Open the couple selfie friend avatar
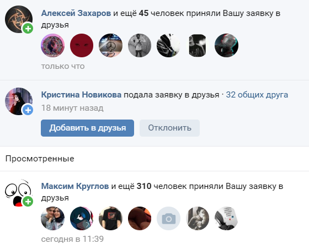 tap(52, 218)
